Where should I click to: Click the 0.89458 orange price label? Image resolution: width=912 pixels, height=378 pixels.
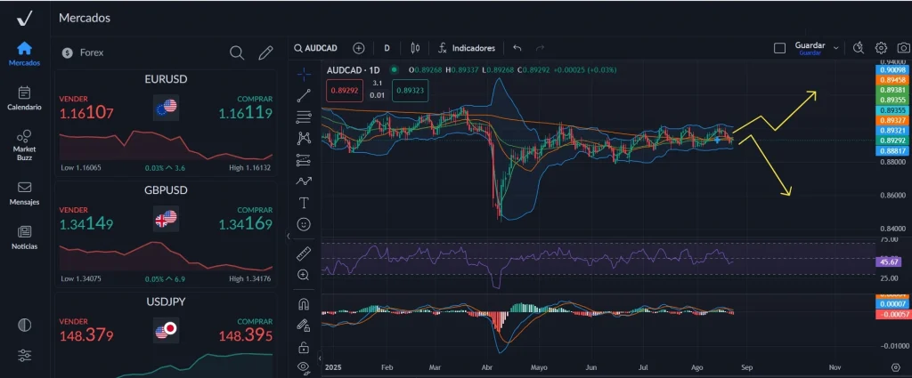pos(892,79)
